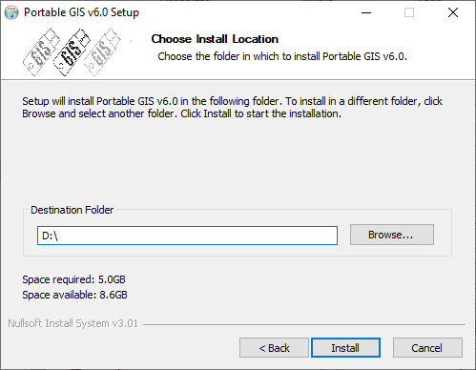Click the Destination Folder group label
Screen dimensions: 476x370
[72, 210]
